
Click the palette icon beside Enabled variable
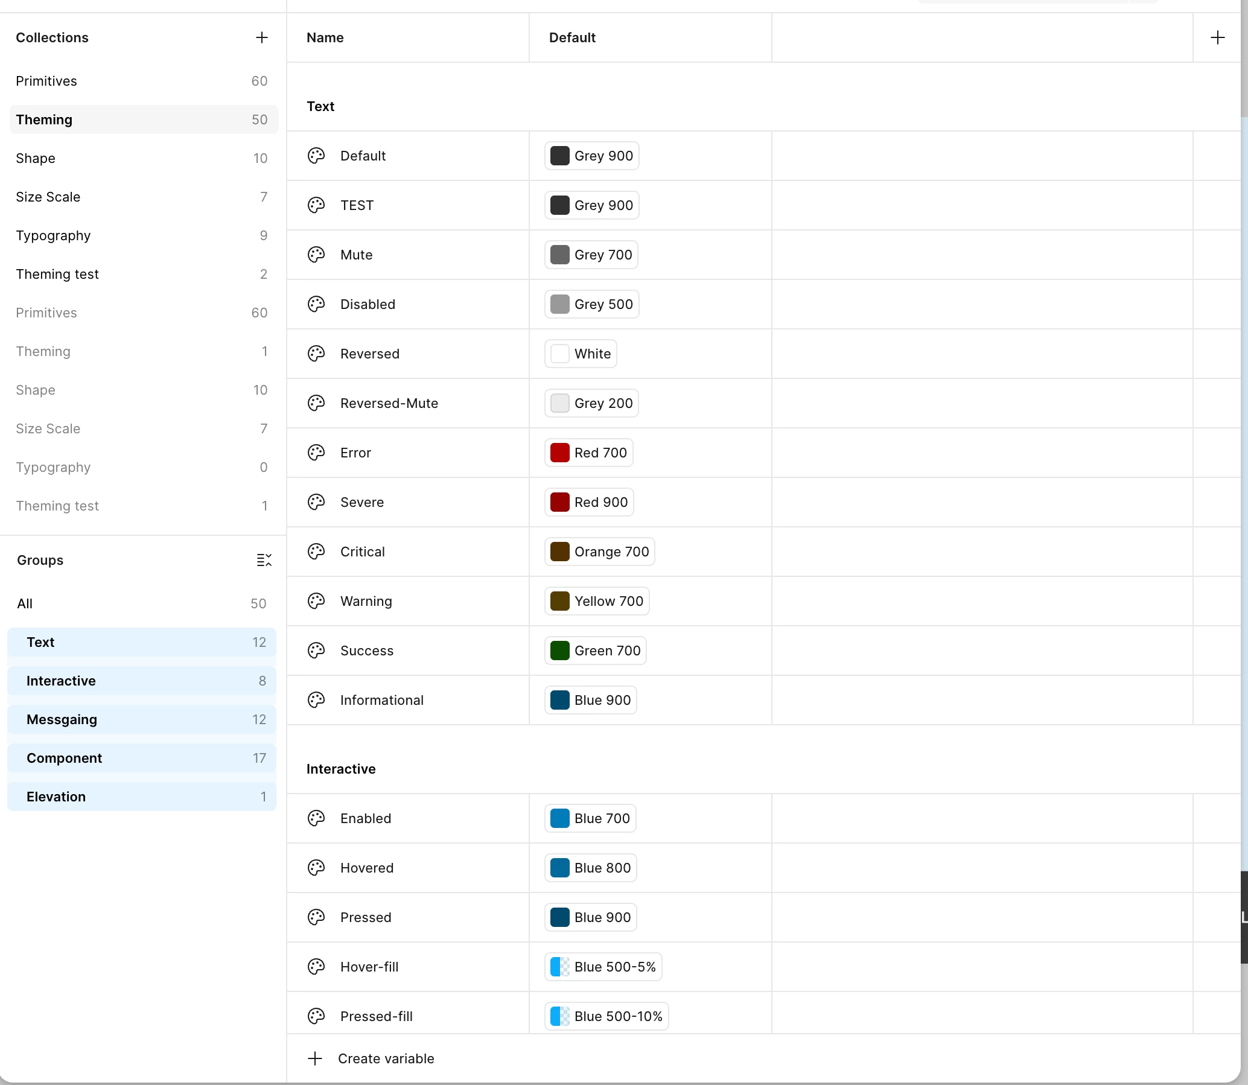[316, 819]
